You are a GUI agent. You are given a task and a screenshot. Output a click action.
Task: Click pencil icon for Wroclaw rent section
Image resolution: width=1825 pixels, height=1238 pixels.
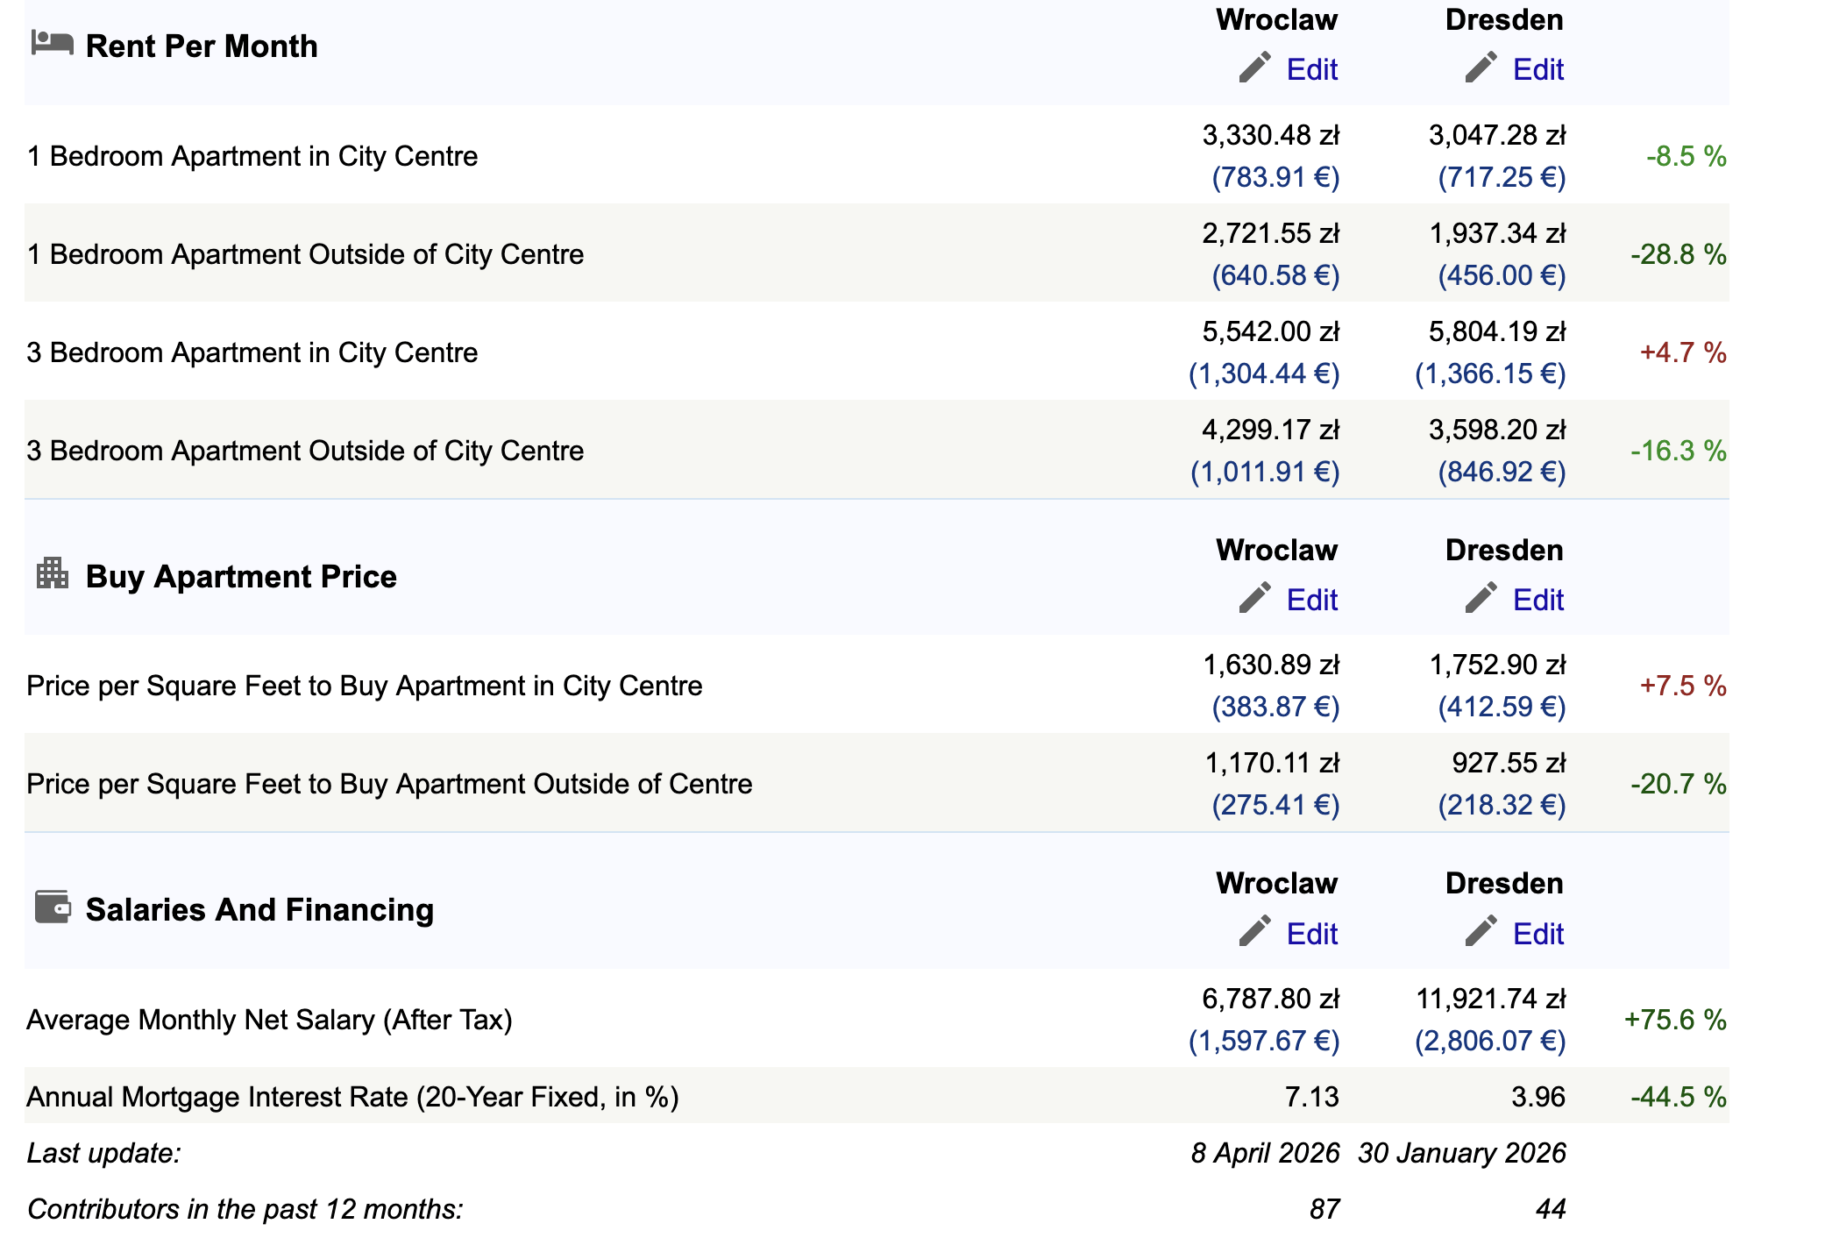1254,68
